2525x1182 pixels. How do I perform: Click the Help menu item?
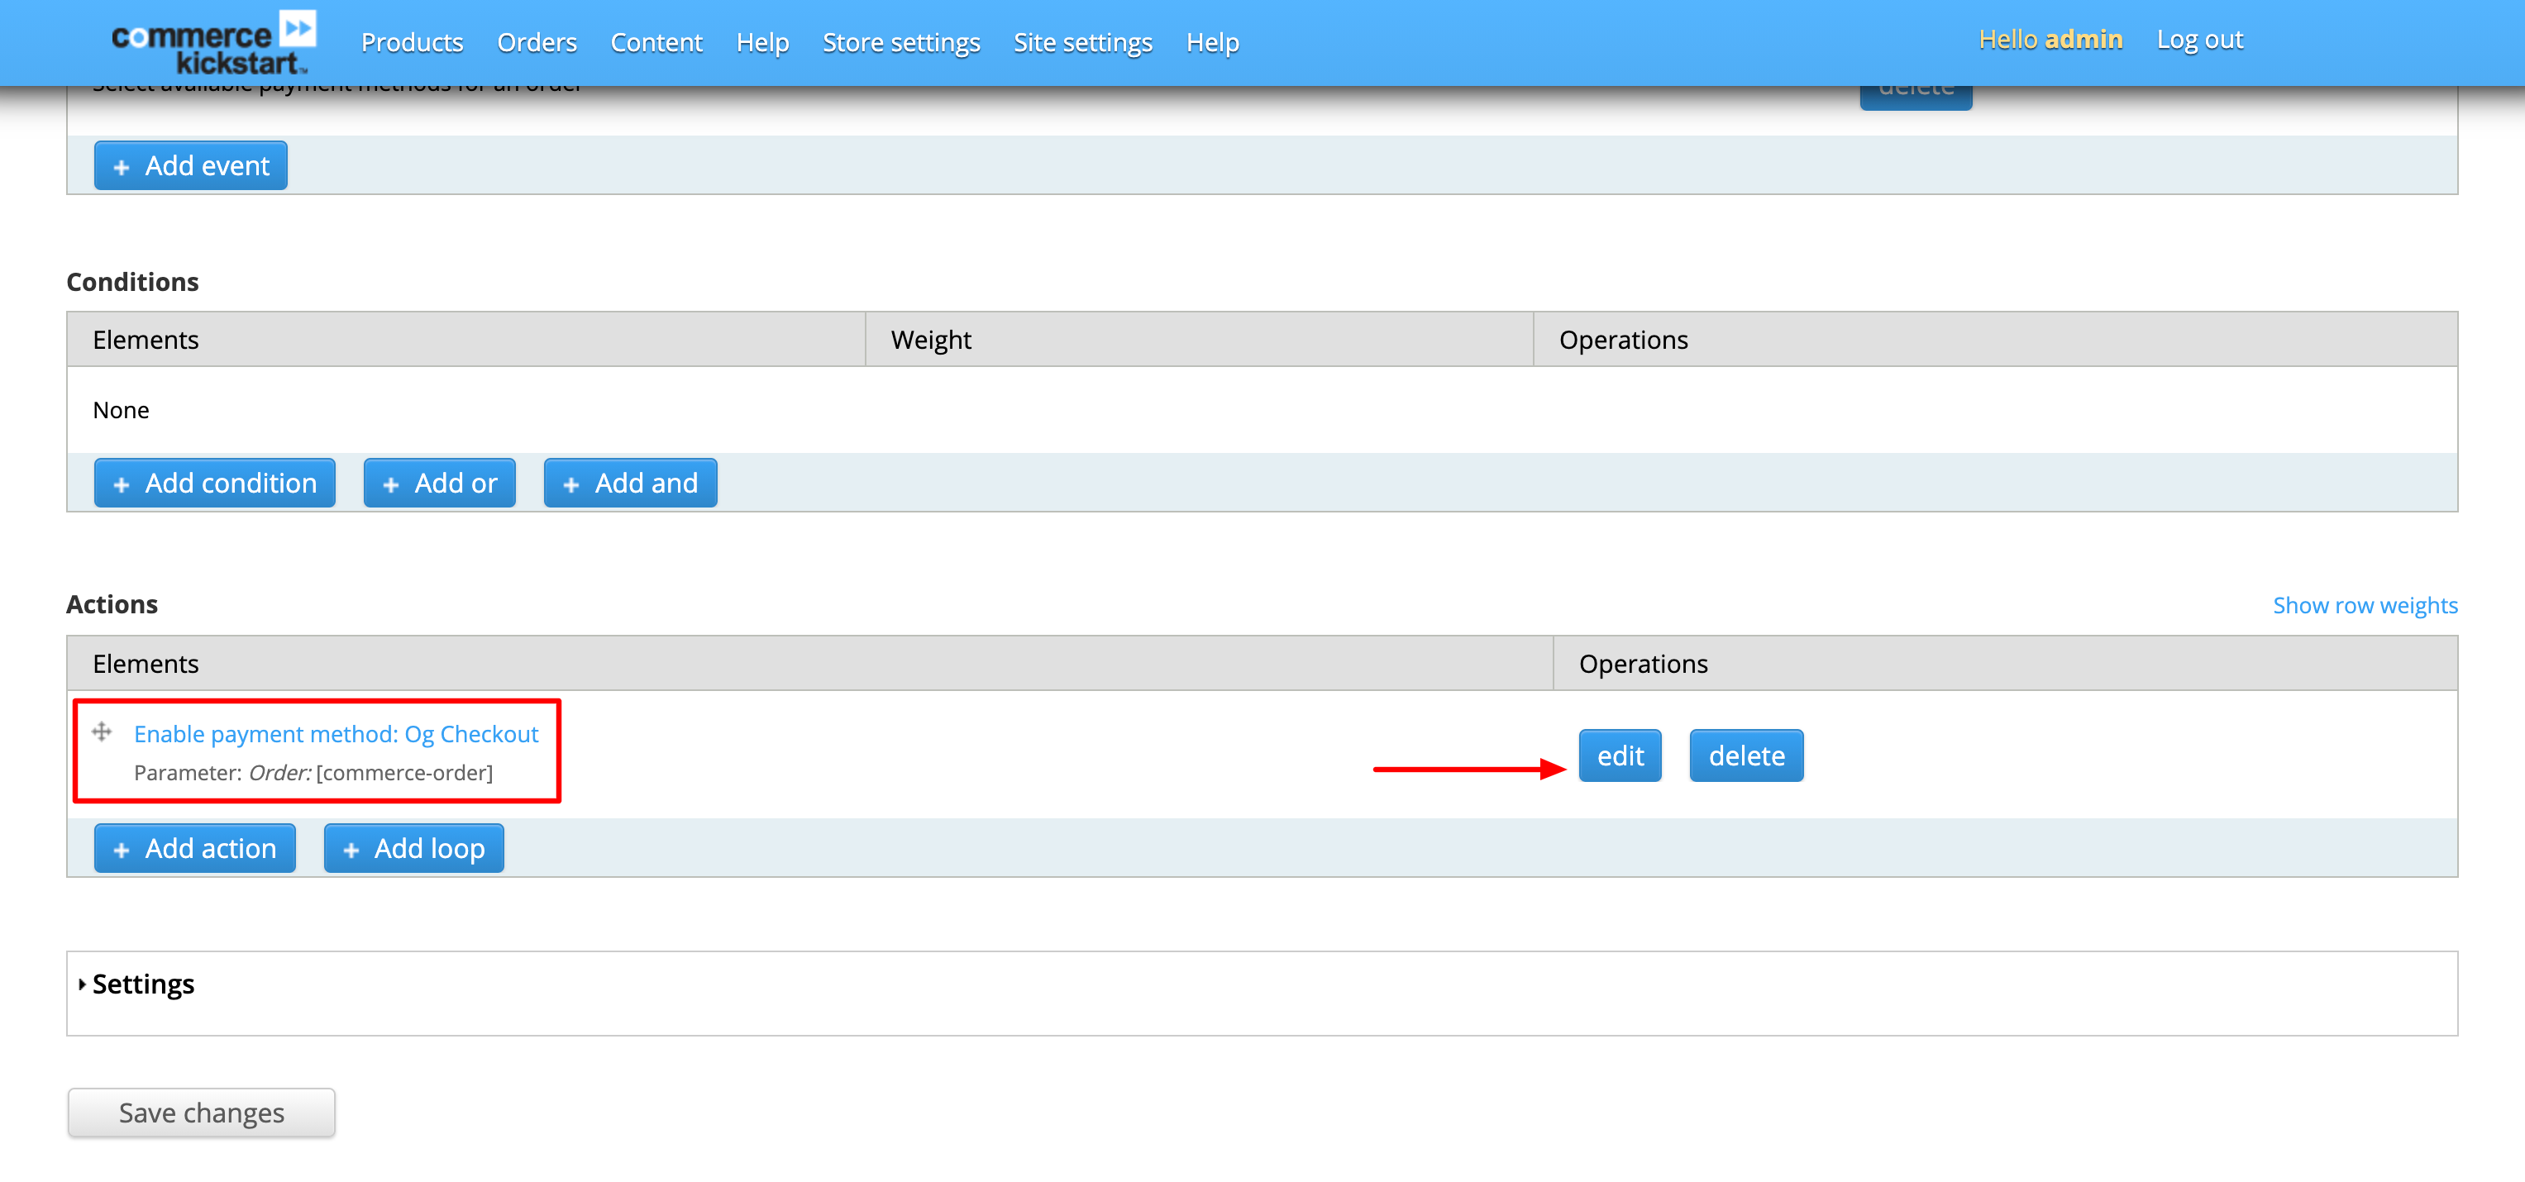[762, 42]
